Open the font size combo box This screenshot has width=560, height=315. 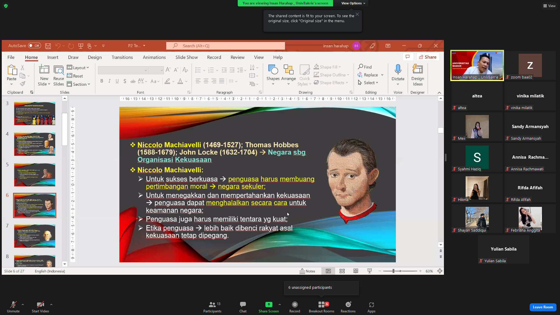point(155,70)
